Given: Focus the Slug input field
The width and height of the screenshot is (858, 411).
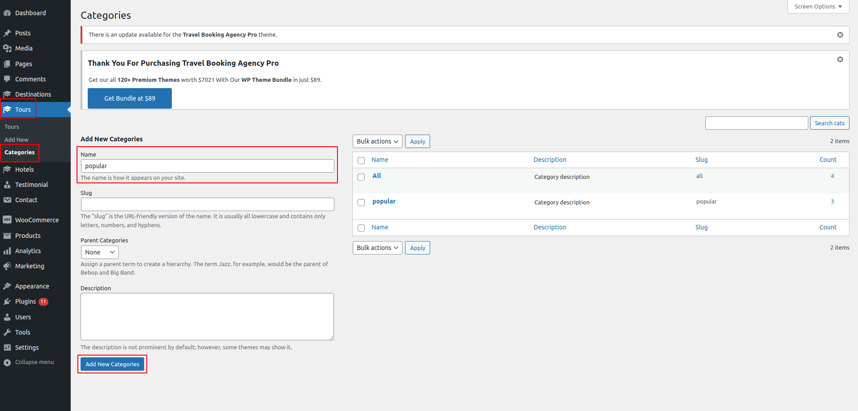Looking at the screenshot, I should click(208, 204).
